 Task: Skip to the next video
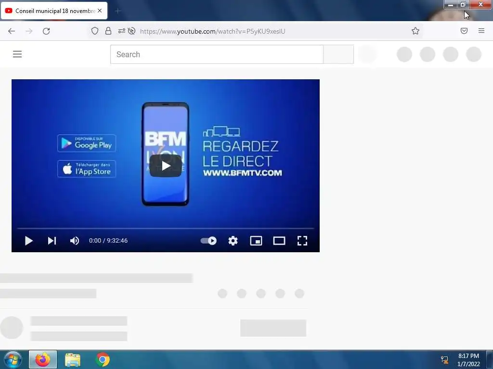coord(52,241)
